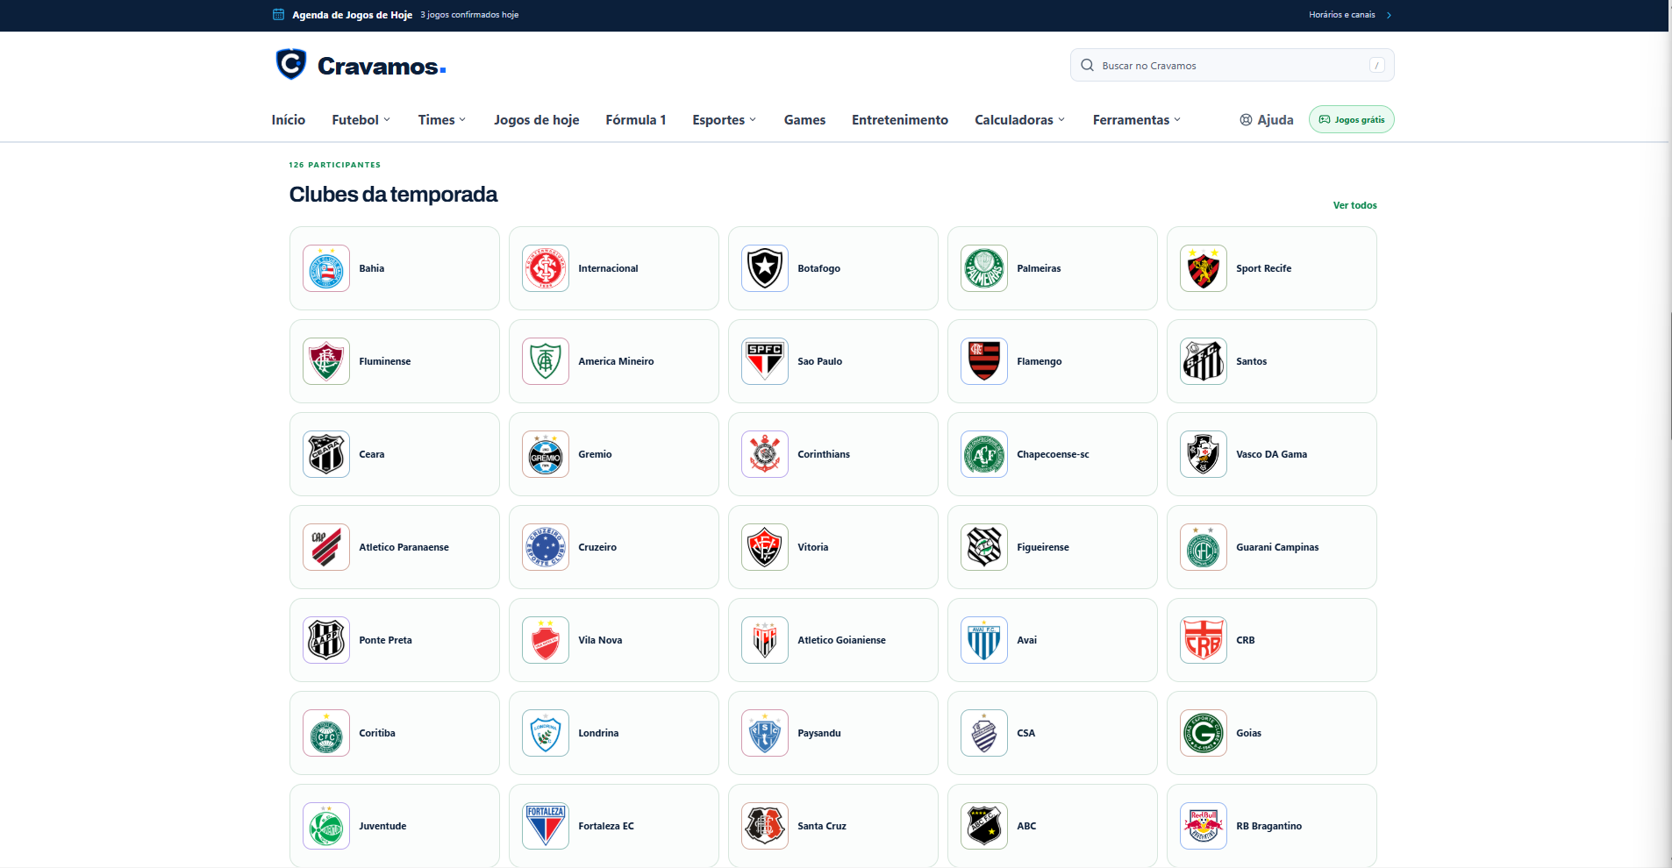
Task: Click the Atletico Goianiense name
Action: point(841,640)
